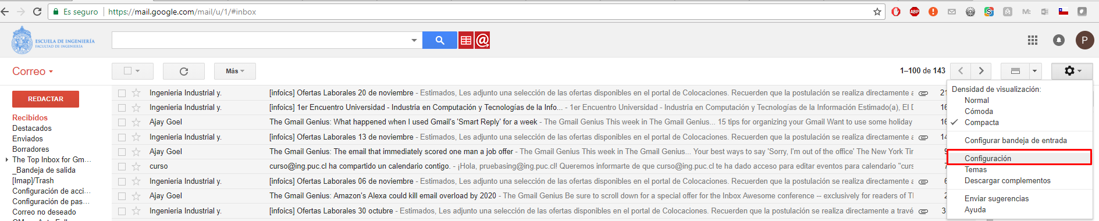Tick checkbox for Ofertas Laborales 30 octubre
This screenshot has width=1099, height=221.
click(122, 211)
